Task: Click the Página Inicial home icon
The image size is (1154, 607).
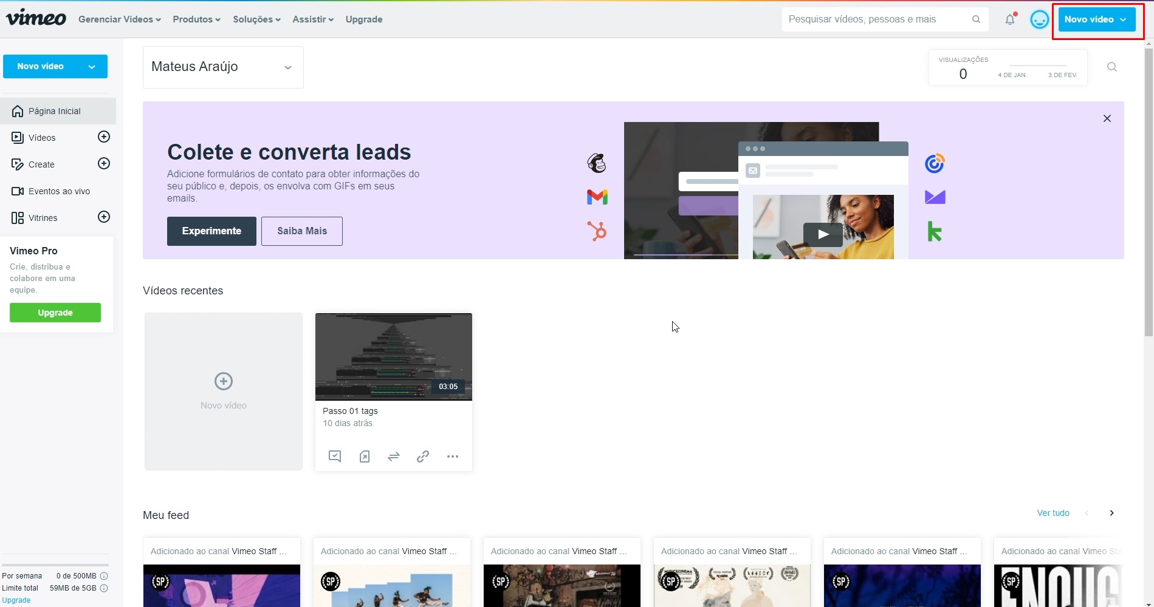Action: [18, 111]
